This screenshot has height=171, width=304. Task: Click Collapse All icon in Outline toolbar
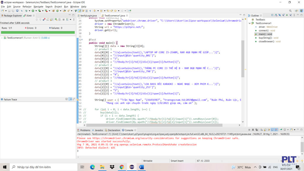pyautogui.click(x=272, y=15)
